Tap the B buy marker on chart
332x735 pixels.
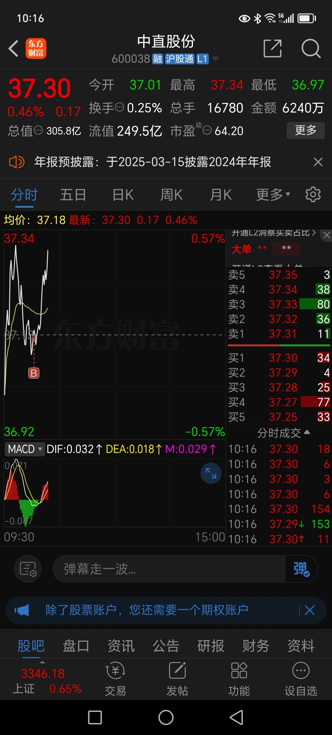(34, 373)
